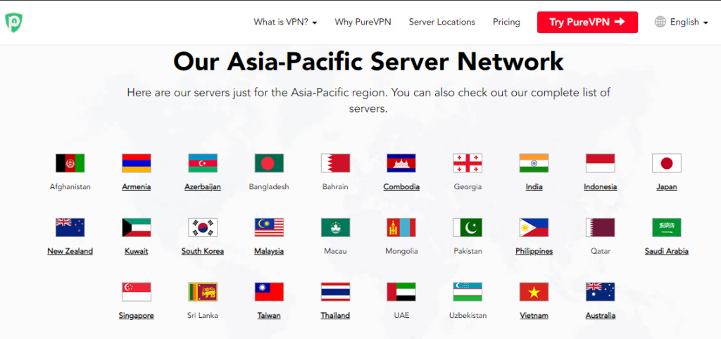The height and width of the screenshot is (339, 721).
Task: Open the Pricing menu item
Action: click(x=506, y=22)
